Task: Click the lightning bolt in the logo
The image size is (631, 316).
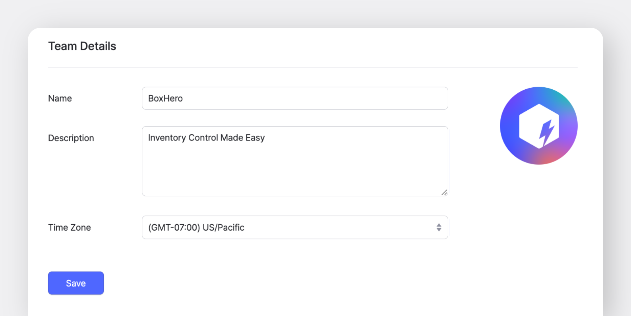Action: [547, 133]
